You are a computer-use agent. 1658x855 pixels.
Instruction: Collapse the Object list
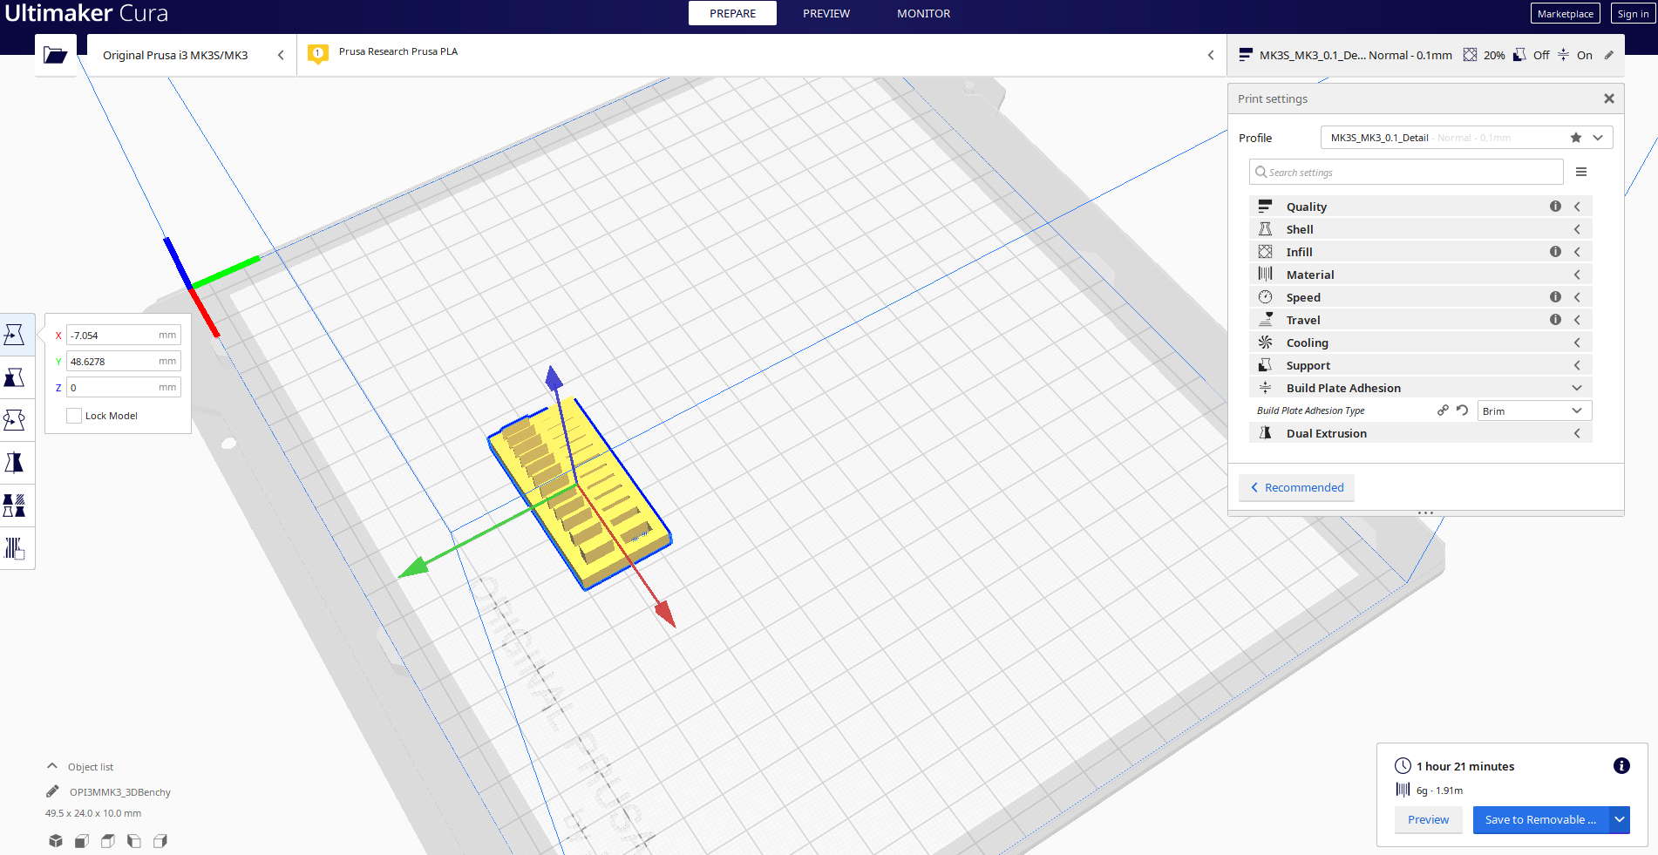click(x=52, y=766)
